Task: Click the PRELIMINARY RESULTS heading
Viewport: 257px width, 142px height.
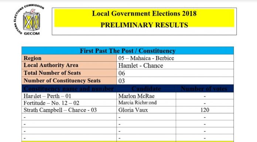Action: 144,25
